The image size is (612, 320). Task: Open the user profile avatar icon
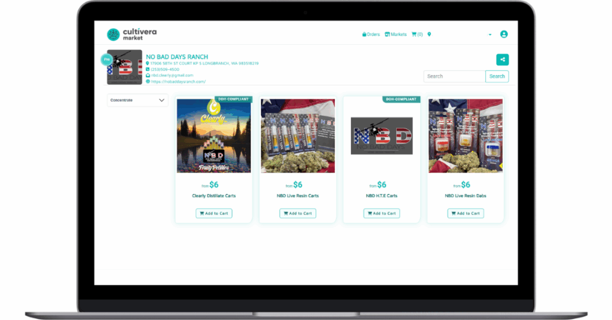coord(504,34)
